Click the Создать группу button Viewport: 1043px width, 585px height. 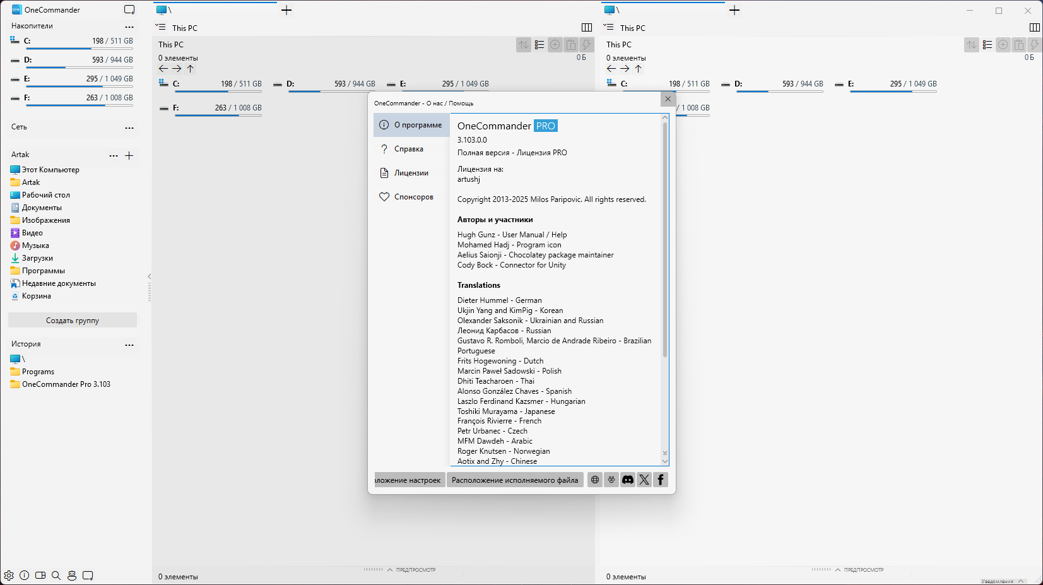[x=73, y=321]
